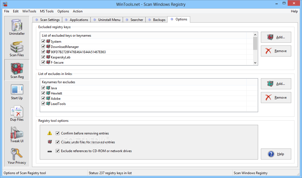Open the File menu
Image resolution: width=302 pixels, height=178 pixels.
point(7,11)
